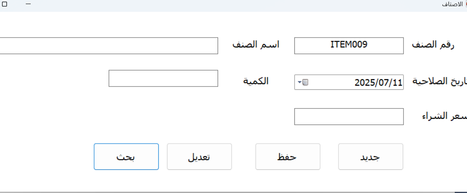The image size is (467, 193).
Task: Click the New (جديد) button
Action: 370,157
